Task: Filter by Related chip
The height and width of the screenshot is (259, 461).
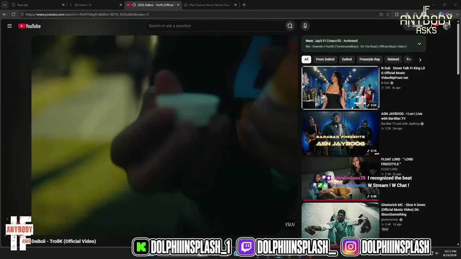Action: click(x=393, y=59)
